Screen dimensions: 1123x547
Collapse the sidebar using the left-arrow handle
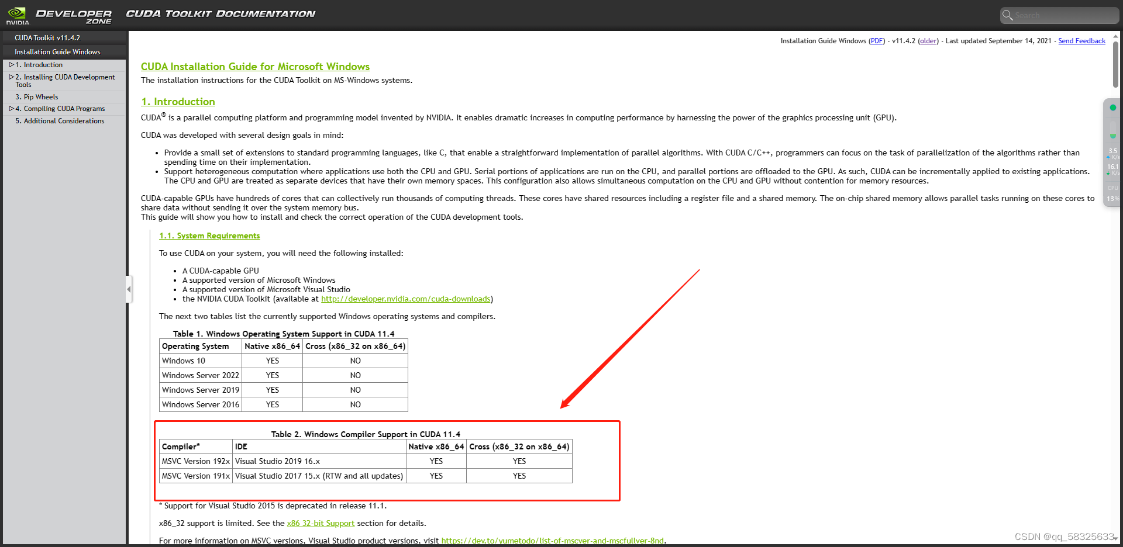coord(129,289)
